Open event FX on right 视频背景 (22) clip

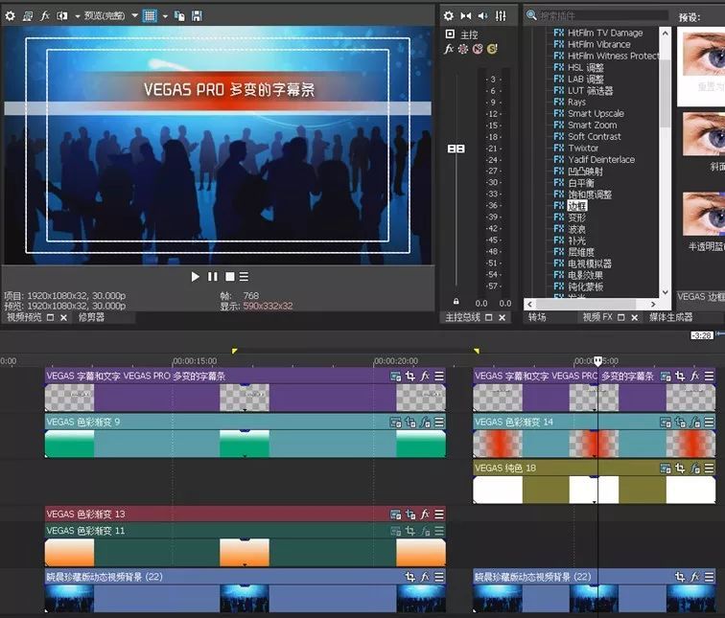click(x=695, y=577)
